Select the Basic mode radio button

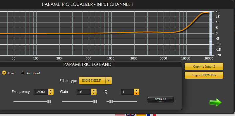point(4,73)
